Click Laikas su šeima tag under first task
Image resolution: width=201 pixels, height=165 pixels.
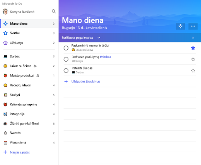(x=82, y=50)
